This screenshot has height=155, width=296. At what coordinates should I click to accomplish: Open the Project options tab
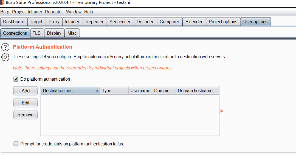(x=223, y=22)
